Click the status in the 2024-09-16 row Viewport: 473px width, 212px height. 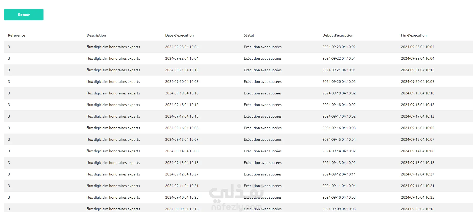(262, 128)
